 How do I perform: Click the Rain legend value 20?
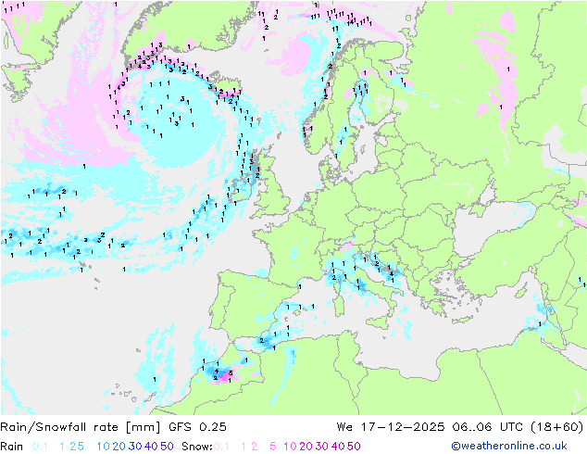pos(119,447)
